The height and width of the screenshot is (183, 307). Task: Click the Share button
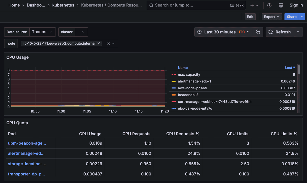292,17
